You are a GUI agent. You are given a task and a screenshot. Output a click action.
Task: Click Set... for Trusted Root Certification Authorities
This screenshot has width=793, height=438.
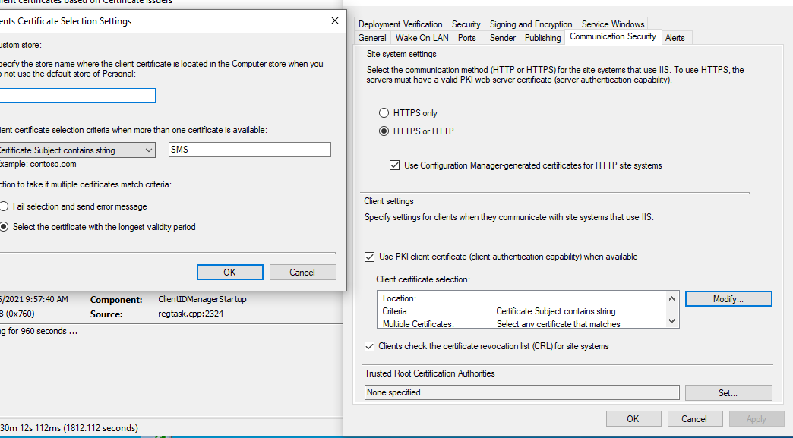728,393
